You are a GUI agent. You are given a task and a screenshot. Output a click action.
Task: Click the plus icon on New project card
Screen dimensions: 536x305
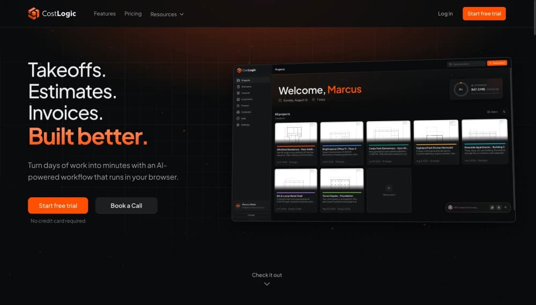[x=388, y=188]
